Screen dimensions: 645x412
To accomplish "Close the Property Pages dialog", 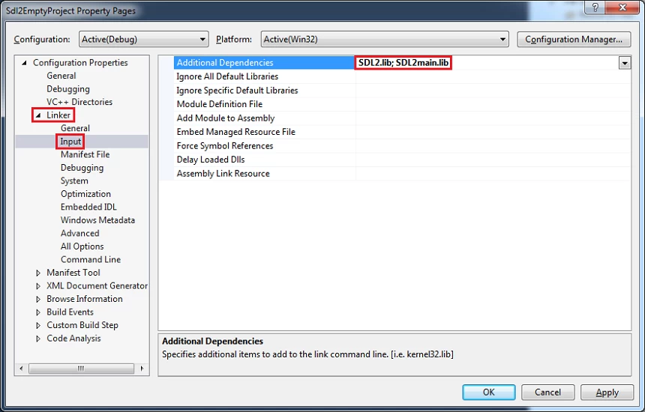I will 622,10.
